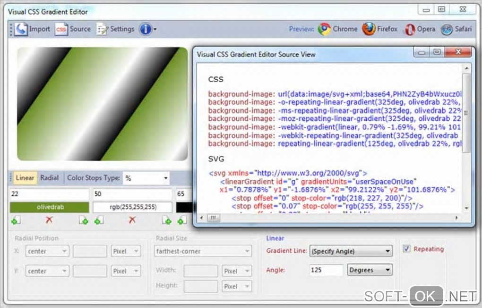The height and width of the screenshot is (308, 482).
Task: Click Source View vertical scrollbar down arrow
Action: pyautogui.click(x=466, y=208)
